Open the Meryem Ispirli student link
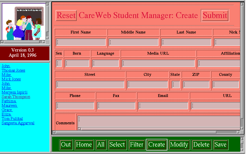246x154 pixels. click(x=14, y=92)
